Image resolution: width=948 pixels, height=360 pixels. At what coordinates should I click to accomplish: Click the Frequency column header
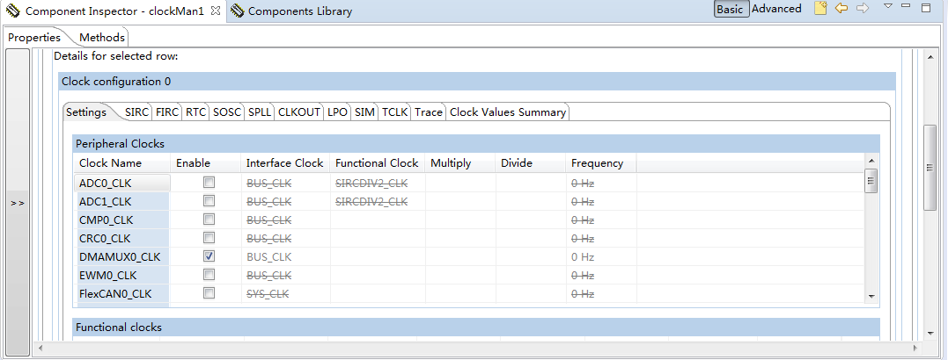(601, 162)
